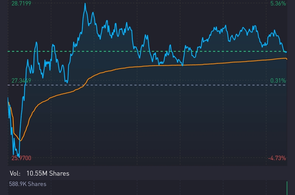Click the 10.55M Shares volume readout
The width and height of the screenshot is (295, 195).
(48, 173)
